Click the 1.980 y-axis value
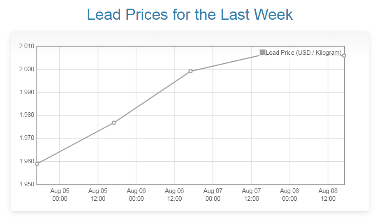This screenshot has height=218, width=377. [x=26, y=115]
